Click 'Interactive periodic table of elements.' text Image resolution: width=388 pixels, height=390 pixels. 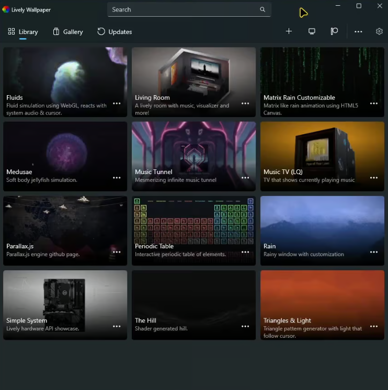click(180, 254)
